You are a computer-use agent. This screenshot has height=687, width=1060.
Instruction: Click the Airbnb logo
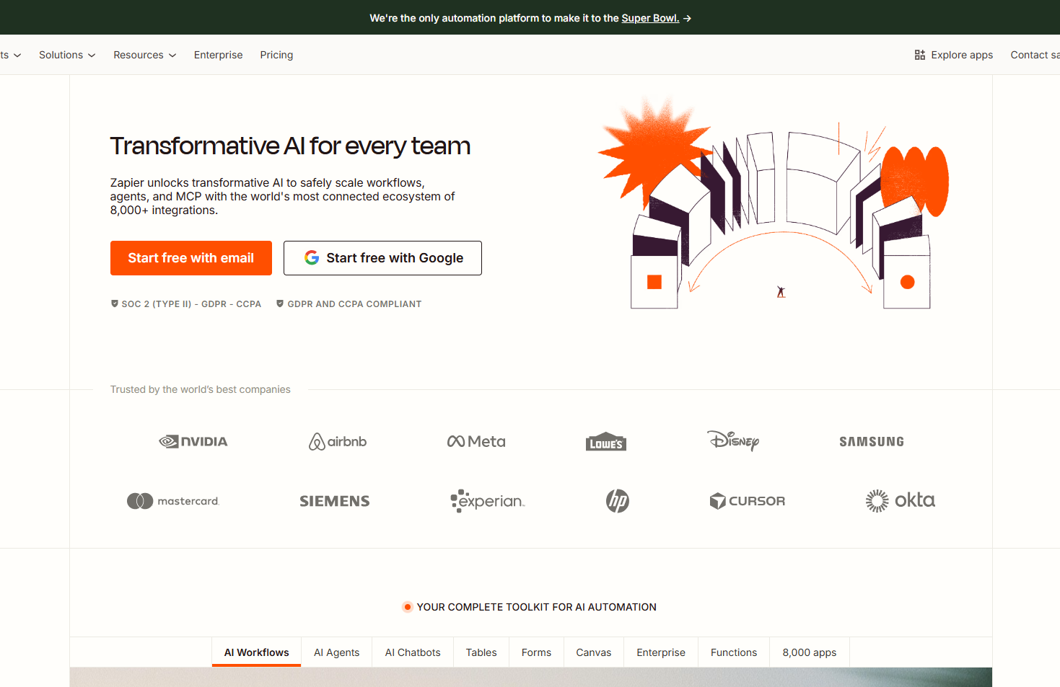(x=338, y=441)
